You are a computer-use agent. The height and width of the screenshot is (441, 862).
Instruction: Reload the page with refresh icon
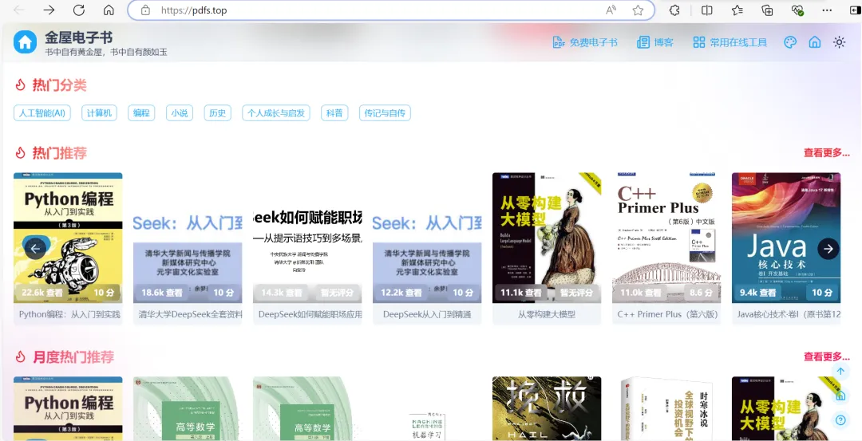click(x=78, y=10)
